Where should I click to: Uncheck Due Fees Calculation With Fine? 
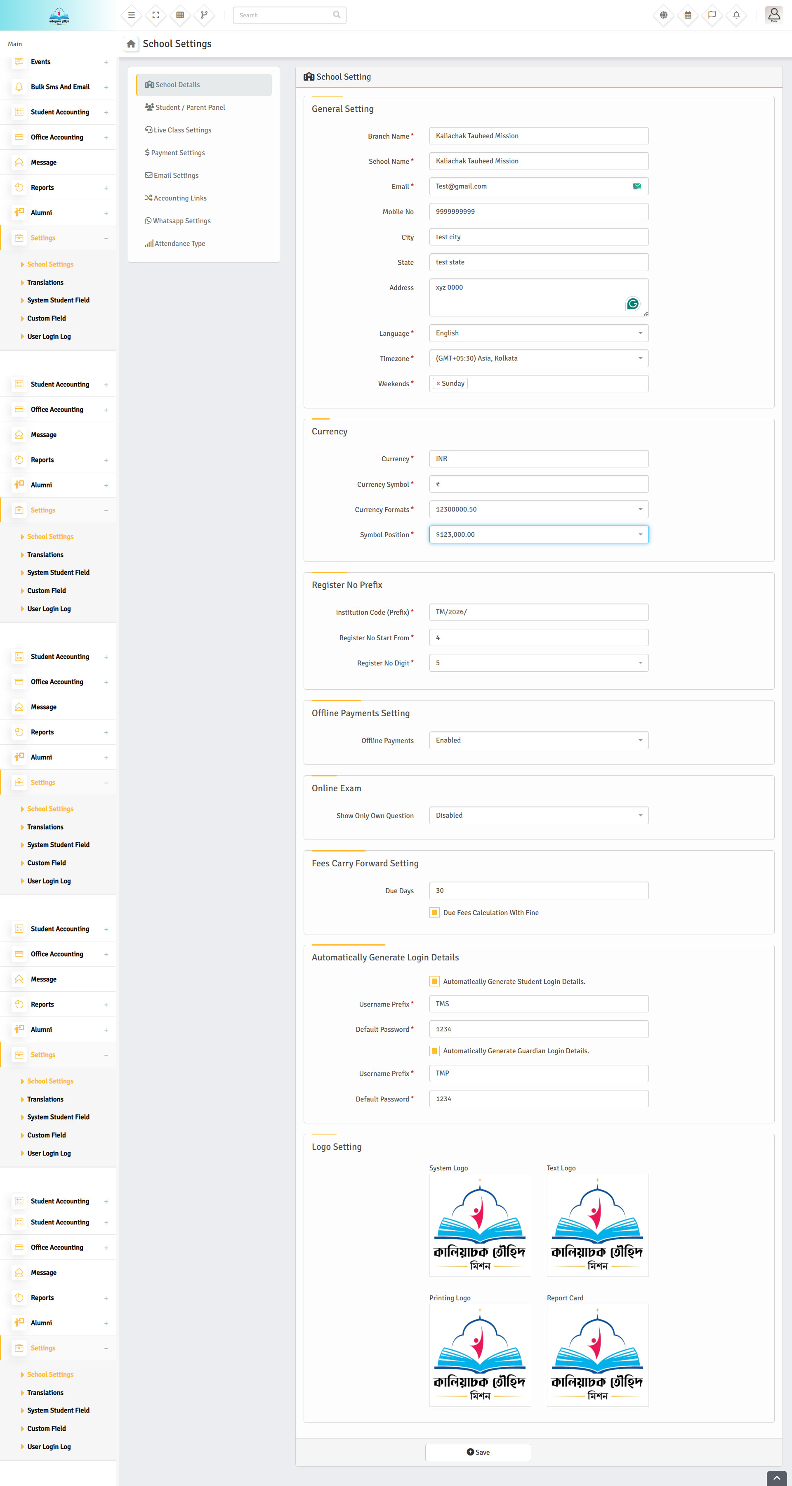click(434, 912)
